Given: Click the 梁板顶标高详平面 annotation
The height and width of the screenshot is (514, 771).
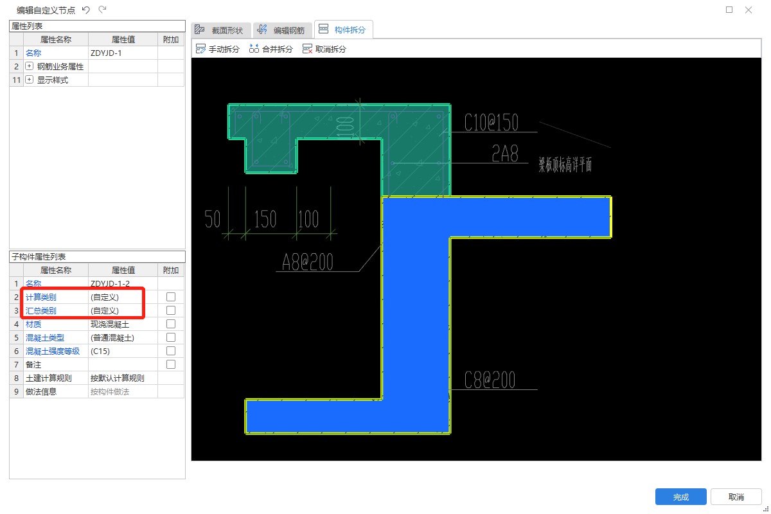Looking at the screenshot, I should click(565, 165).
